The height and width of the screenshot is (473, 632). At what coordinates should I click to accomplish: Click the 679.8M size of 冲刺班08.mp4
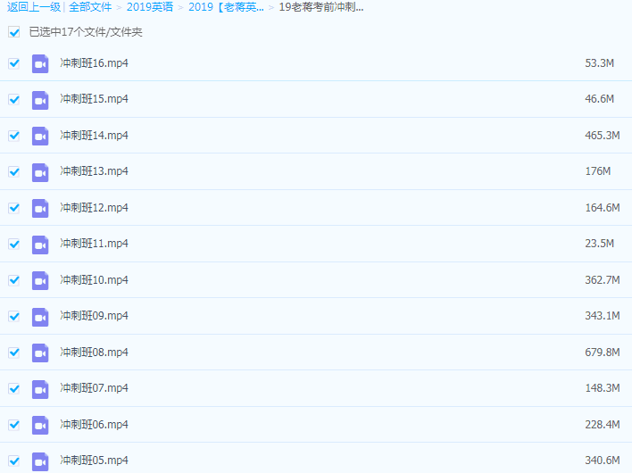click(x=602, y=353)
